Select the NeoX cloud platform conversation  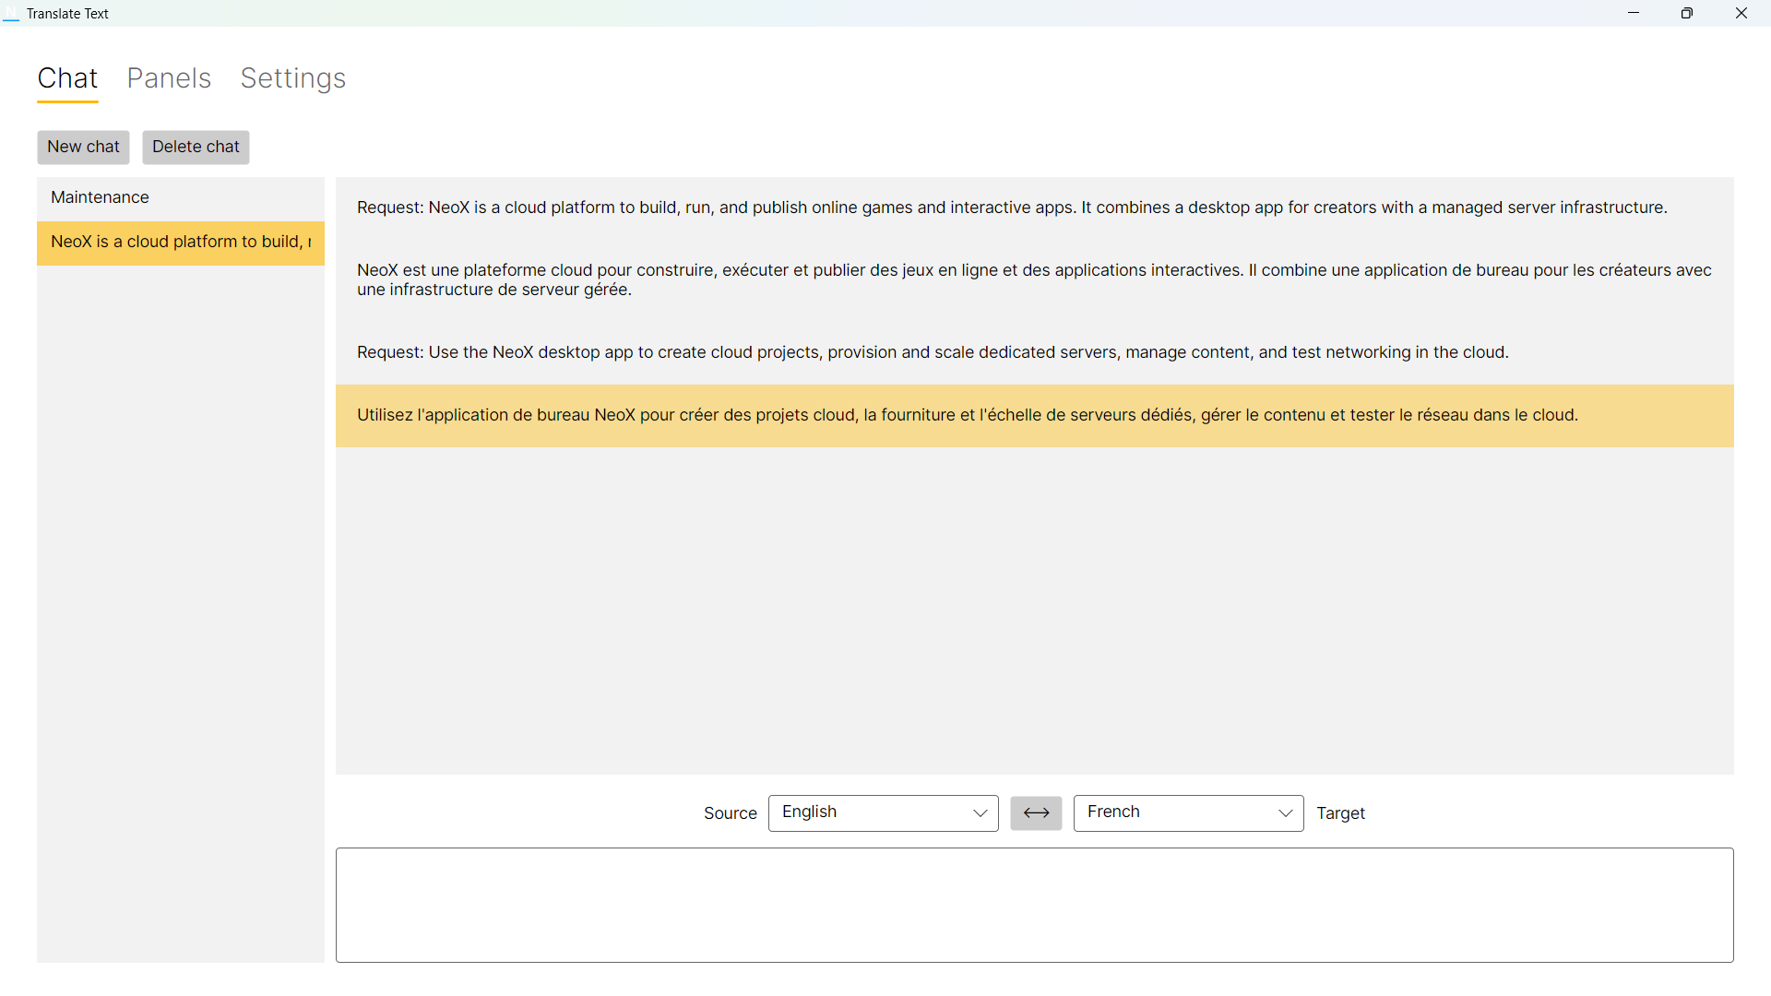180,242
